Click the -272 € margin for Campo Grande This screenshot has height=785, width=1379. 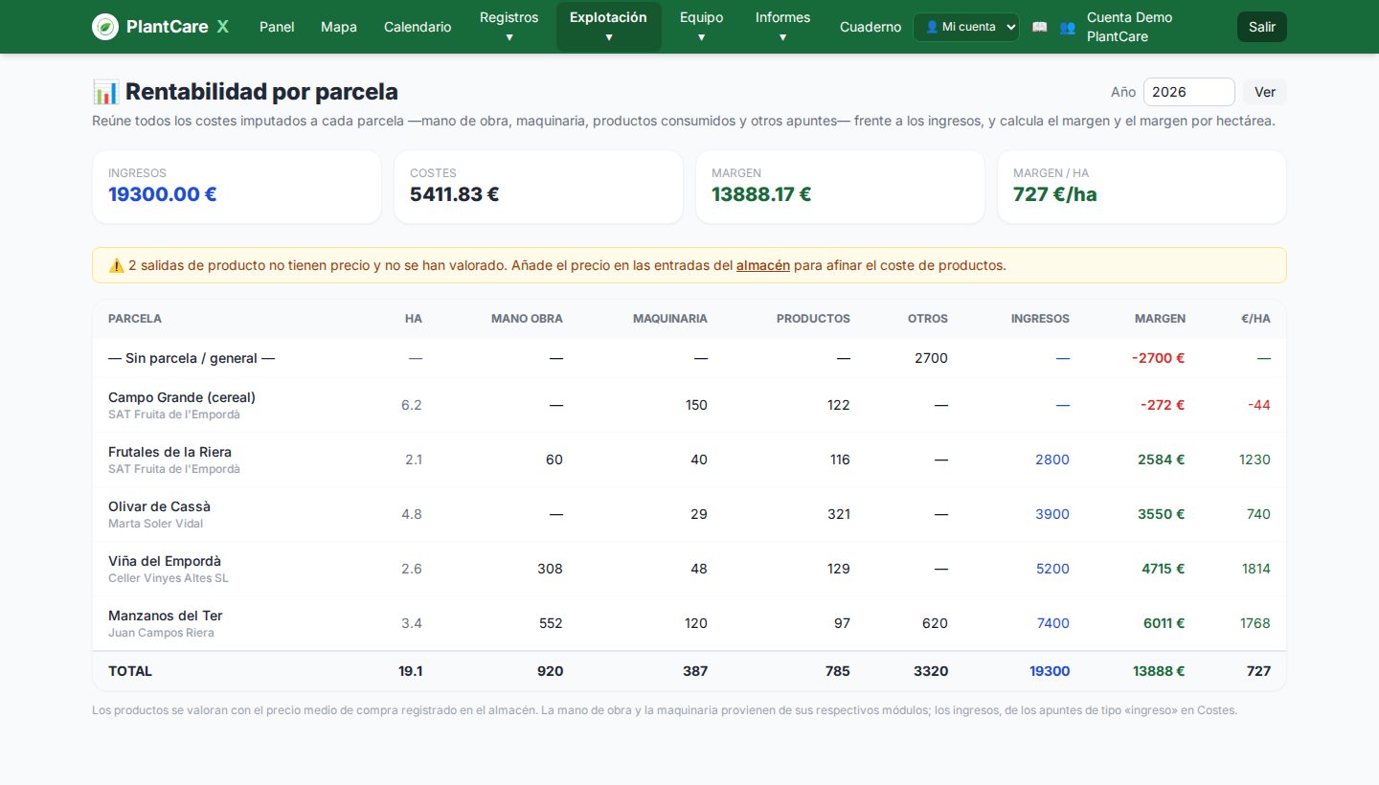pos(1163,405)
